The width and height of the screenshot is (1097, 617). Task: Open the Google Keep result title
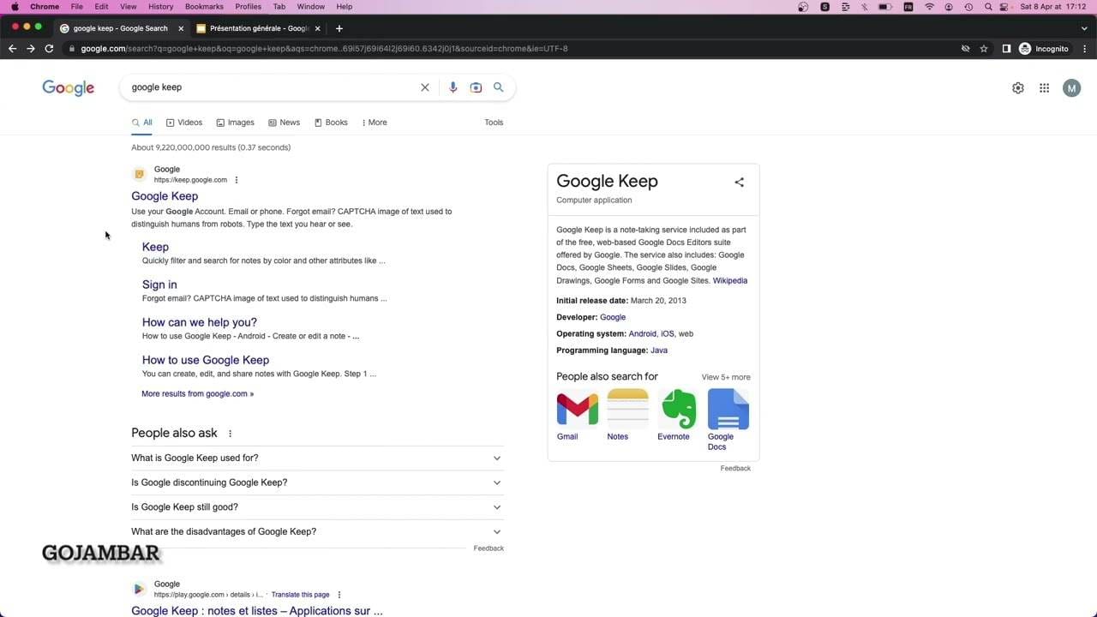165,196
